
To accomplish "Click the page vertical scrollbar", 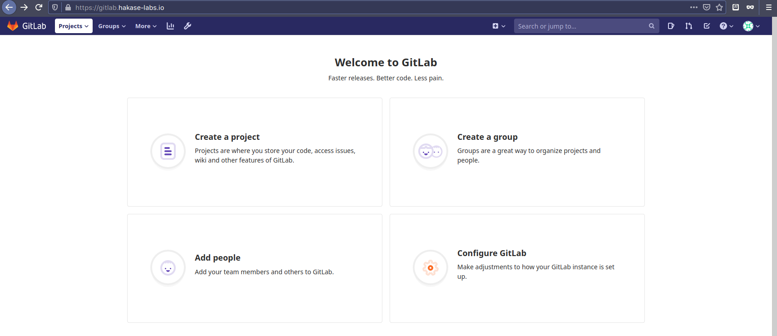I will pyautogui.click(x=774, y=177).
